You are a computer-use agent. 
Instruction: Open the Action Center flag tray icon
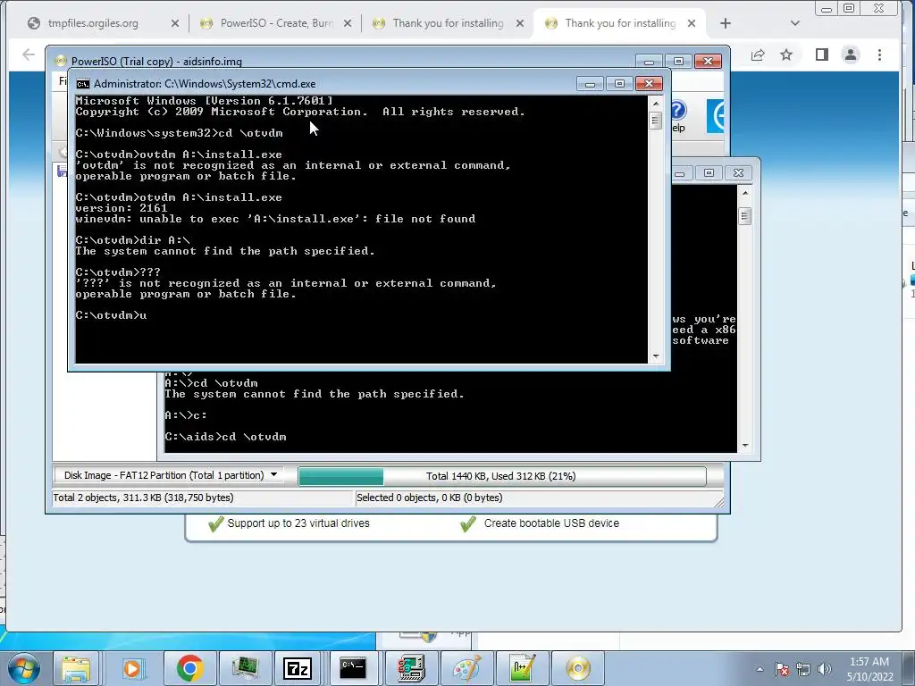tap(782, 669)
